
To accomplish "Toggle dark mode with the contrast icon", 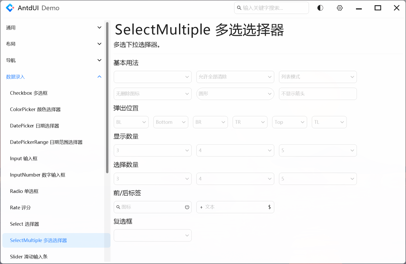I will click(320, 8).
